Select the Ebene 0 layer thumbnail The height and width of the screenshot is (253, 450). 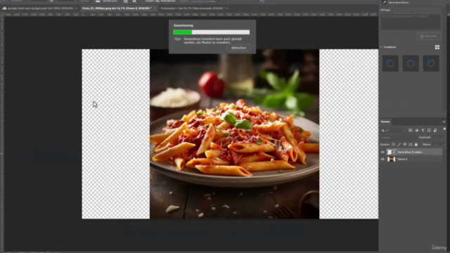coord(391,160)
